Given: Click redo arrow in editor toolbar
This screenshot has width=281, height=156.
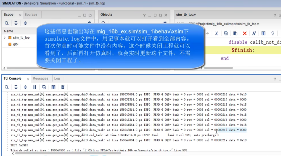Looking at the screenshot, I should click(207, 33).
